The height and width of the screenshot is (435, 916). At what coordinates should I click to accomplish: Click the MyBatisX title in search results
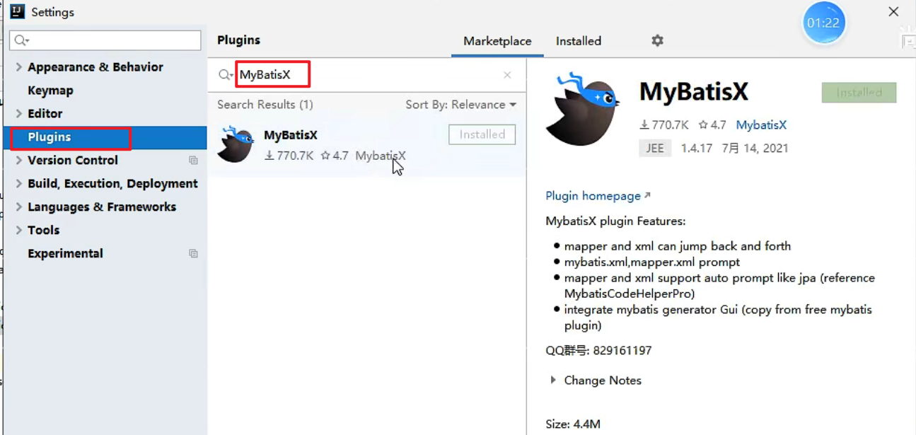[290, 134]
